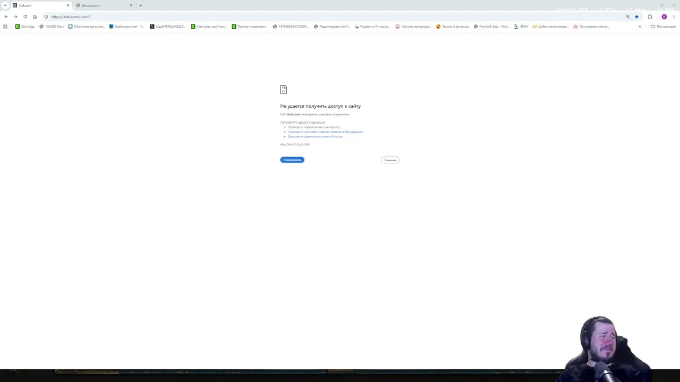Open the purple profile avatar
This screenshot has height=382, width=680.
664,16
